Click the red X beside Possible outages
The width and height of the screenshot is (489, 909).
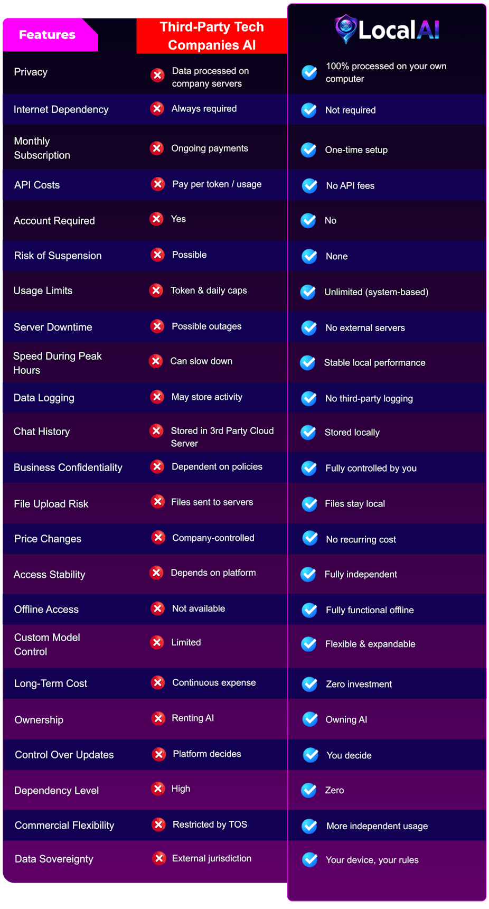click(157, 326)
